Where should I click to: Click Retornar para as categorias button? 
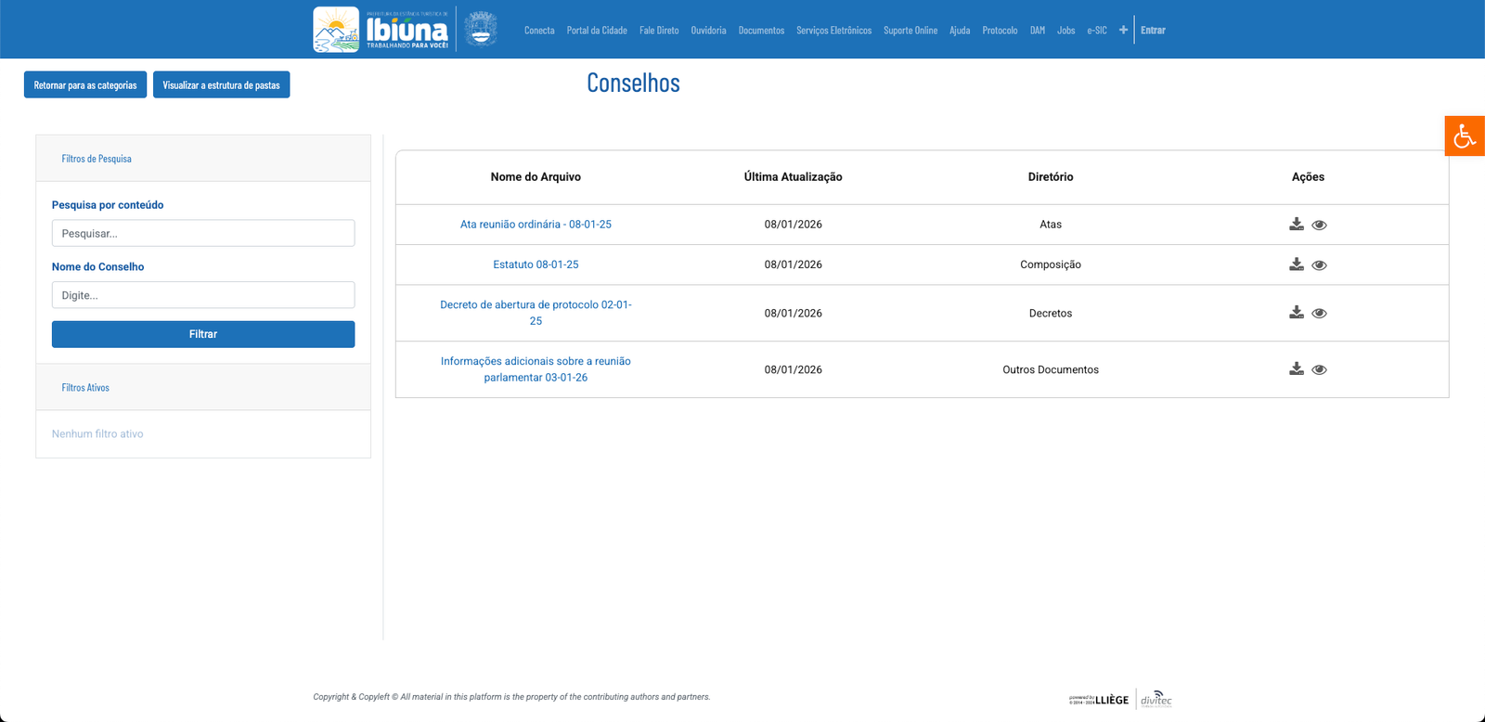(x=85, y=85)
